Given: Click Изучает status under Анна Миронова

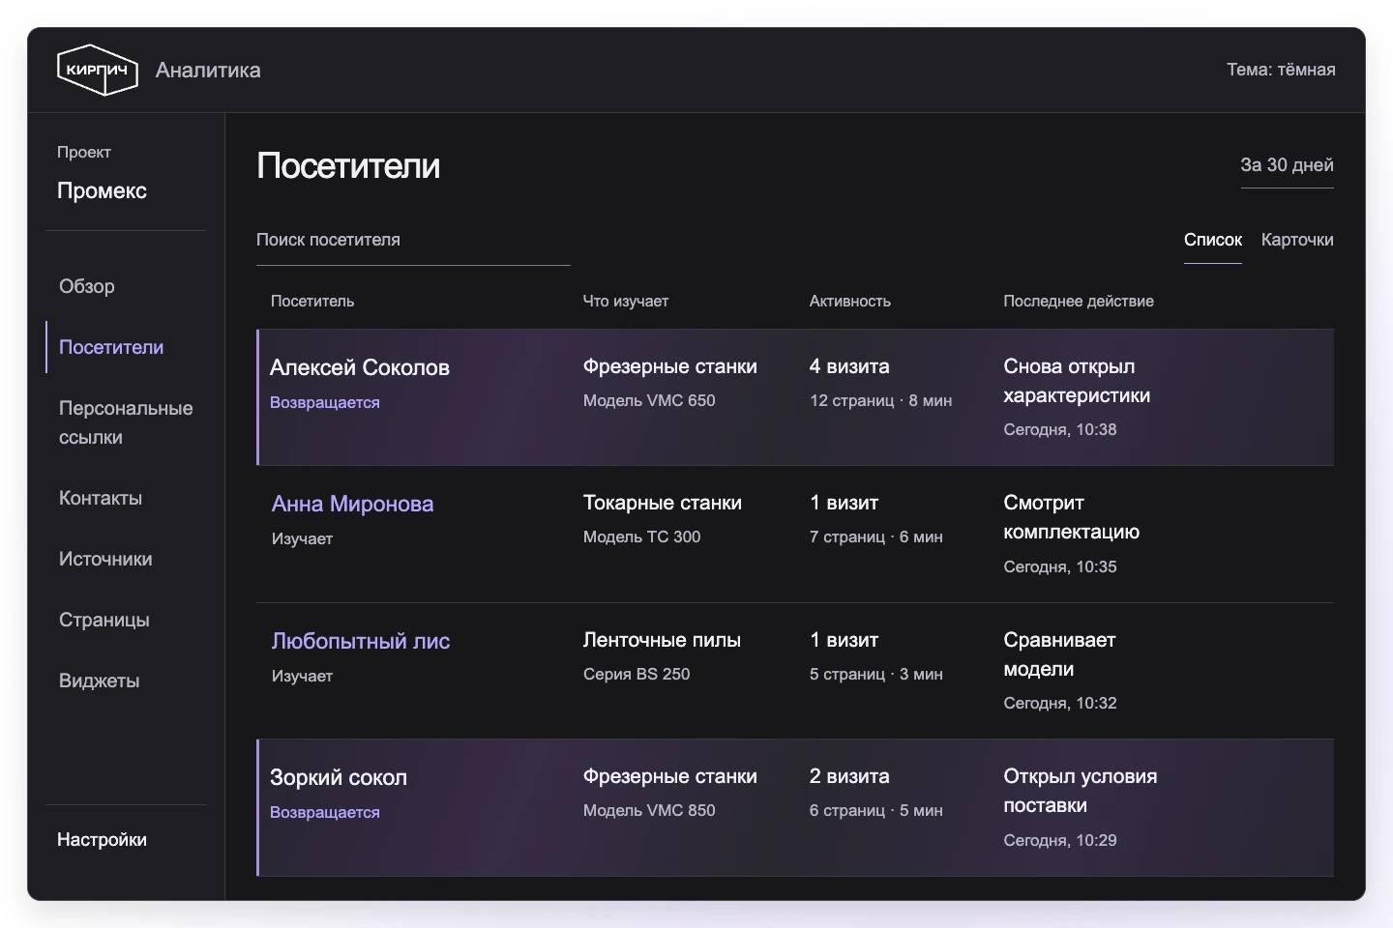Looking at the screenshot, I should point(302,538).
